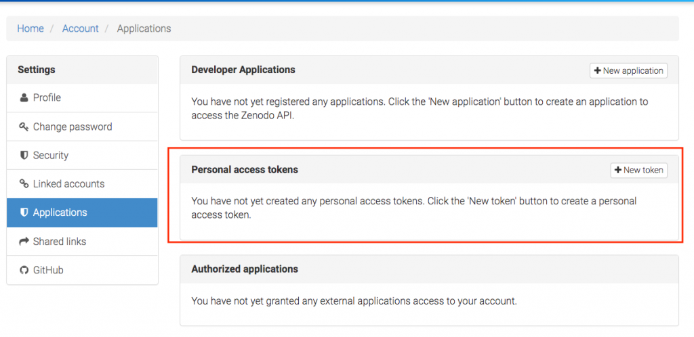Click the plus icon on New application button

[598, 70]
